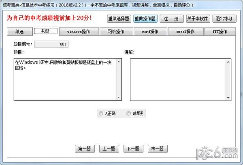Choose the B错误 radio option
243x165 pixels.
click(x=135, y=114)
